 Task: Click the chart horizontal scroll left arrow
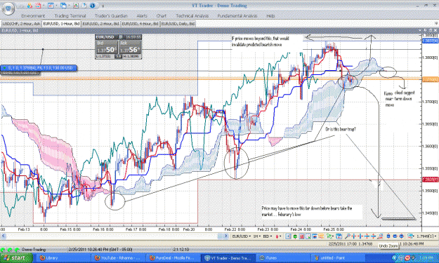click(x=3, y=236)
